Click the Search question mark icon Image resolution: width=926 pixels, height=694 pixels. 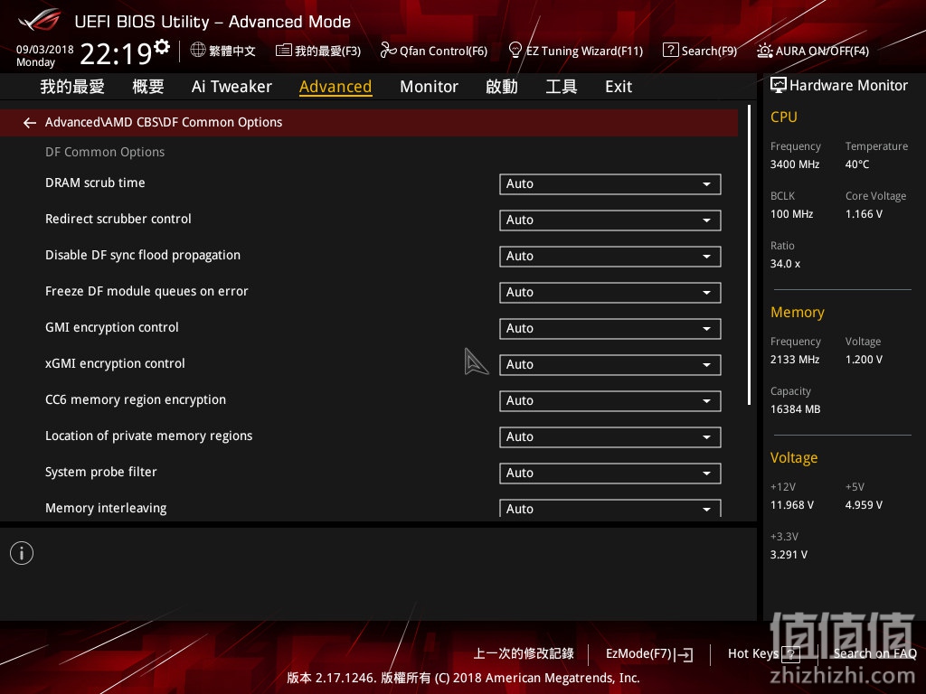pyautogui.click(x=670, y=51)
